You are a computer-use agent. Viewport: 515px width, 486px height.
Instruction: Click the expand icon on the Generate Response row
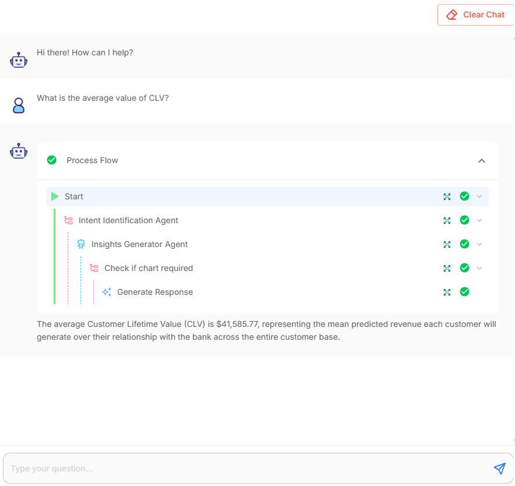(447, 292)
